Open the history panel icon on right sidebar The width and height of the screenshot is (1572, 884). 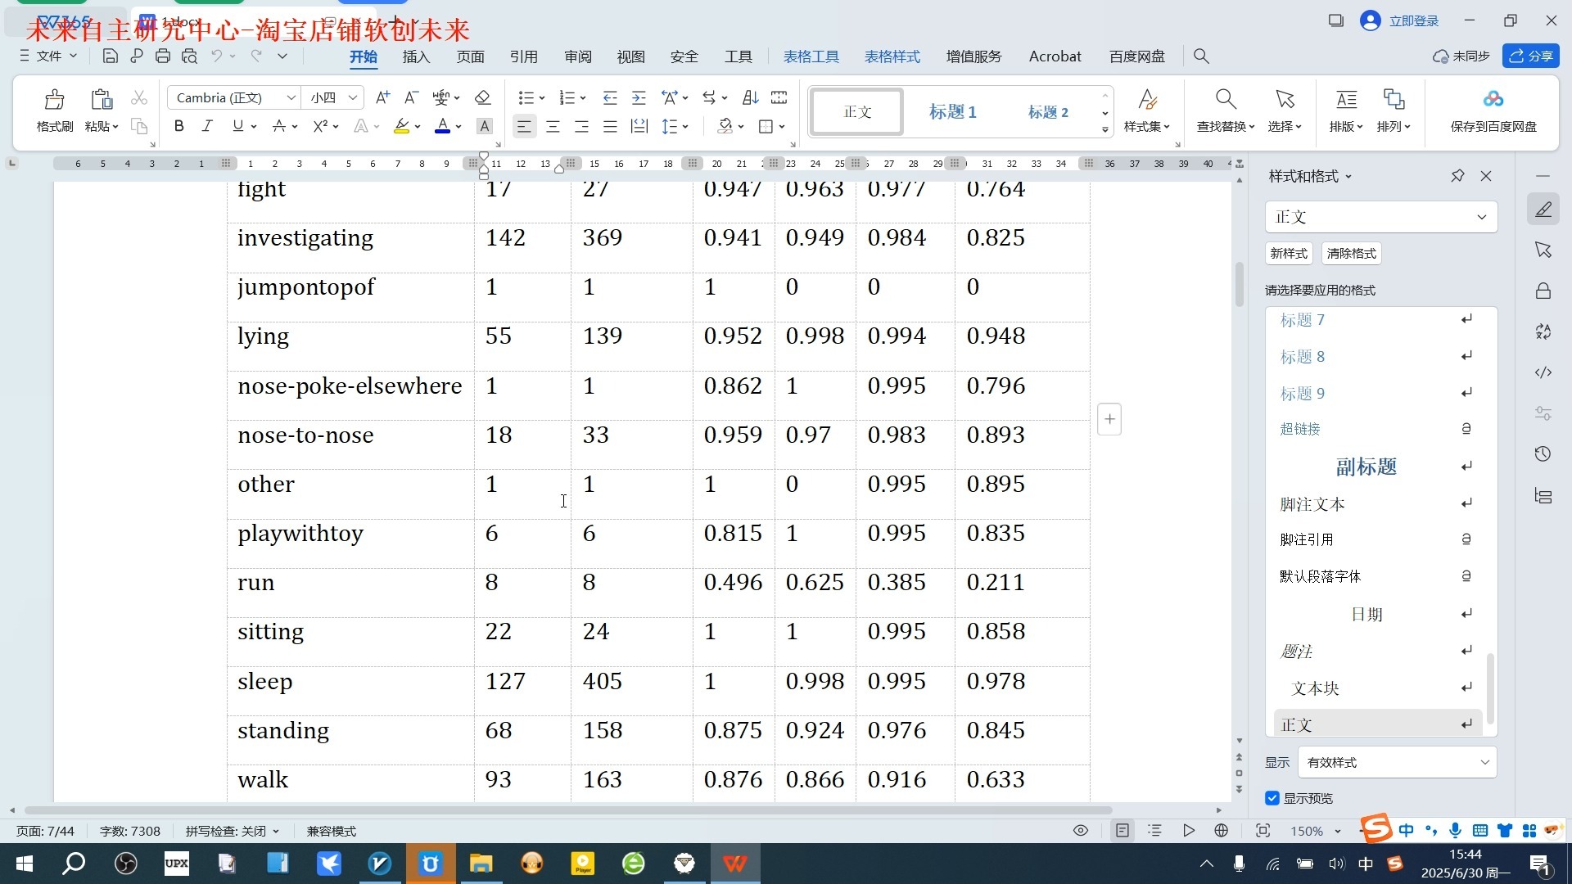[x=1543, y=453]
